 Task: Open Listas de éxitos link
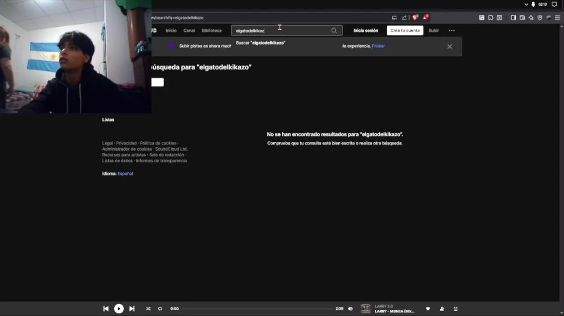(117, 161)
